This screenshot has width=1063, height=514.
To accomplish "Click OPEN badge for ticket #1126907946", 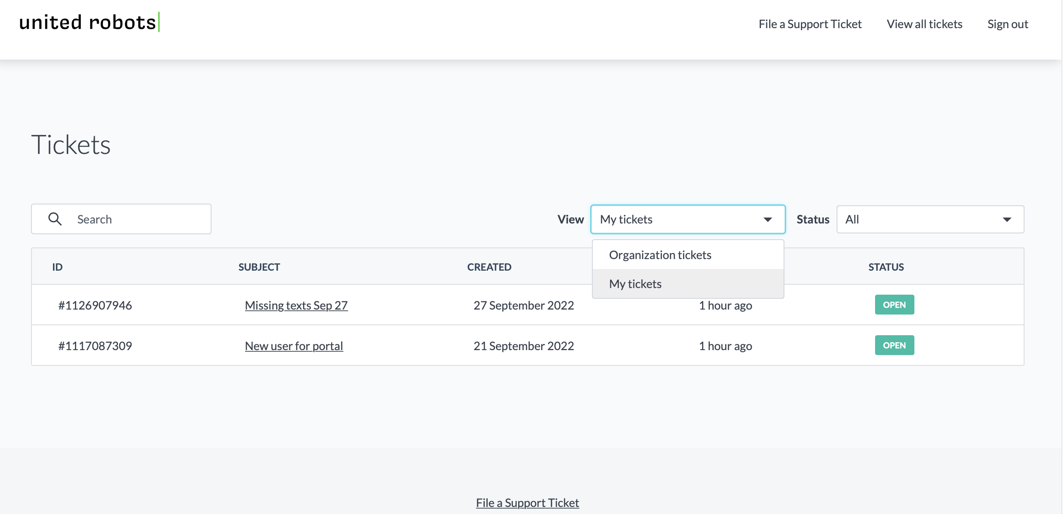I will (x=894, y=305).
